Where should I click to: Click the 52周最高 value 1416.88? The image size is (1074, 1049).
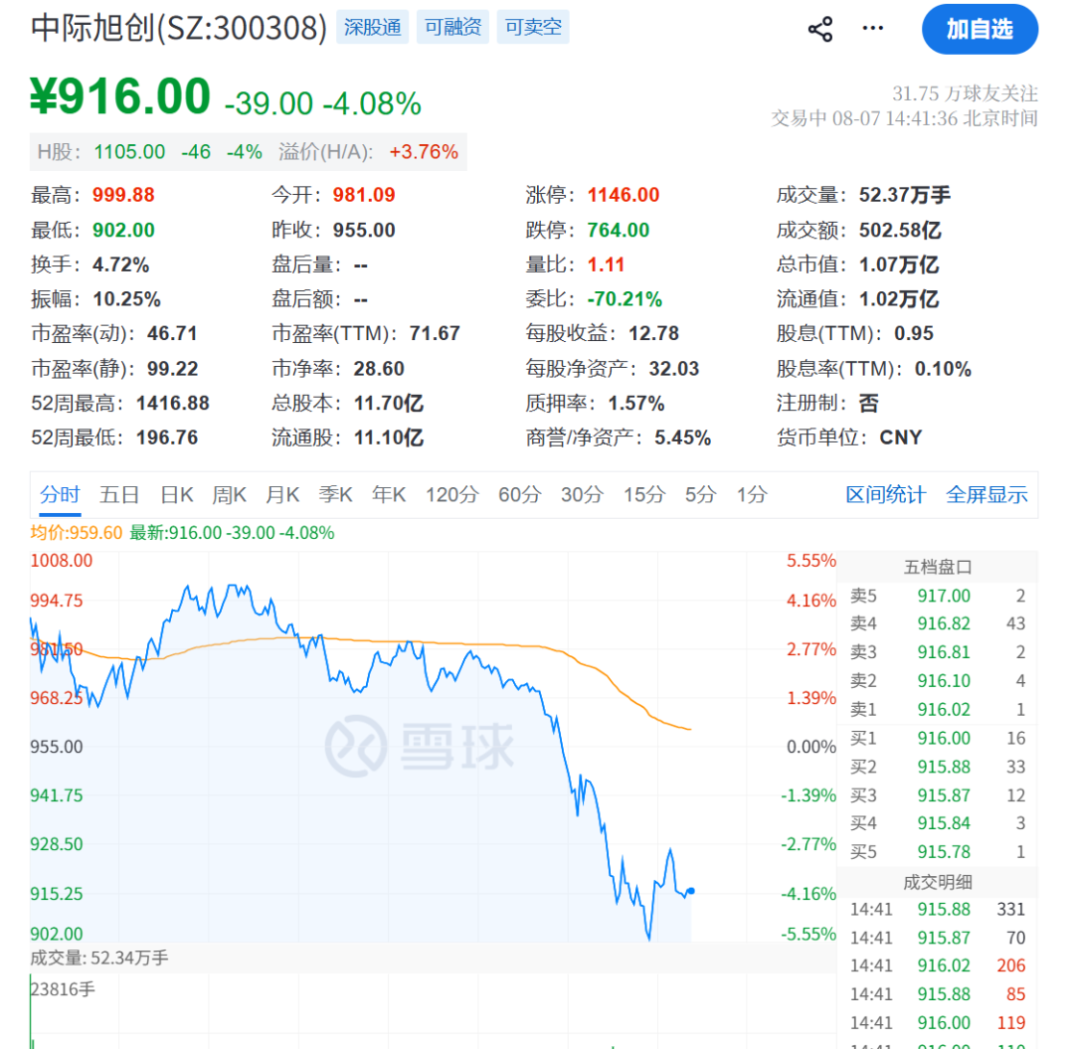[173, 404]
